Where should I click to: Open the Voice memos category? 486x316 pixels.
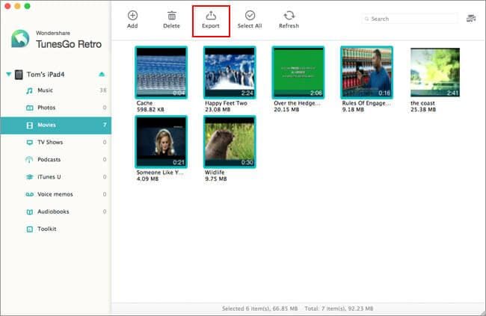[x=56, y=194]
